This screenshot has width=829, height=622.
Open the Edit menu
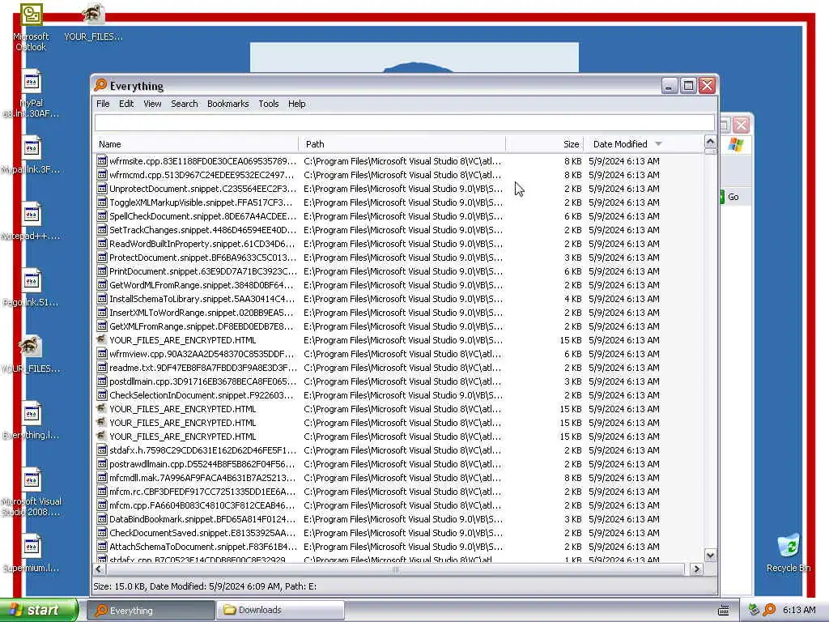point(125,104)
